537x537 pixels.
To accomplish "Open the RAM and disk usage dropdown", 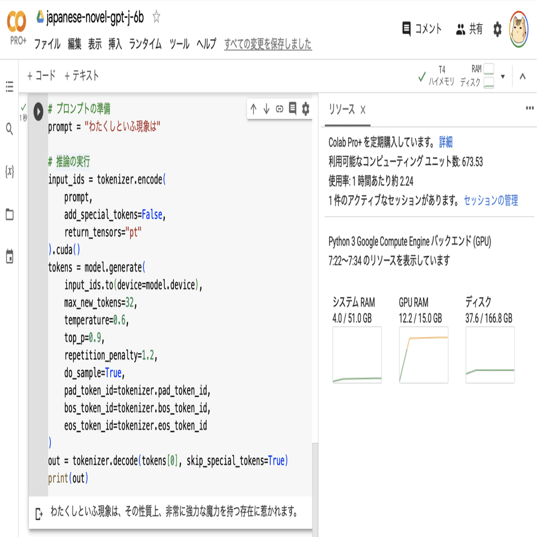I will click(502, 76).
